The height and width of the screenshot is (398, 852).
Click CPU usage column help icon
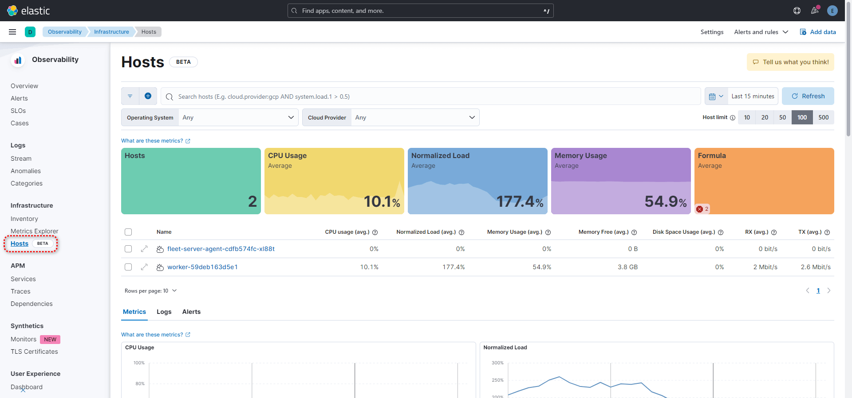375,232
